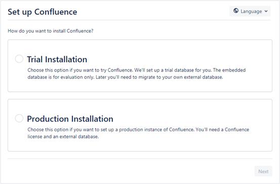Screen dimensions: 280x184
Task: Click the 'How do you want to install Confluence?' text
Action: tap(51, 31)
